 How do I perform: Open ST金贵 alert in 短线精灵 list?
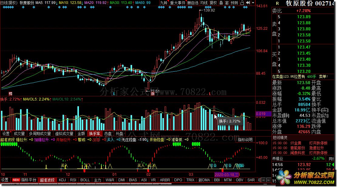coord(300,143)
